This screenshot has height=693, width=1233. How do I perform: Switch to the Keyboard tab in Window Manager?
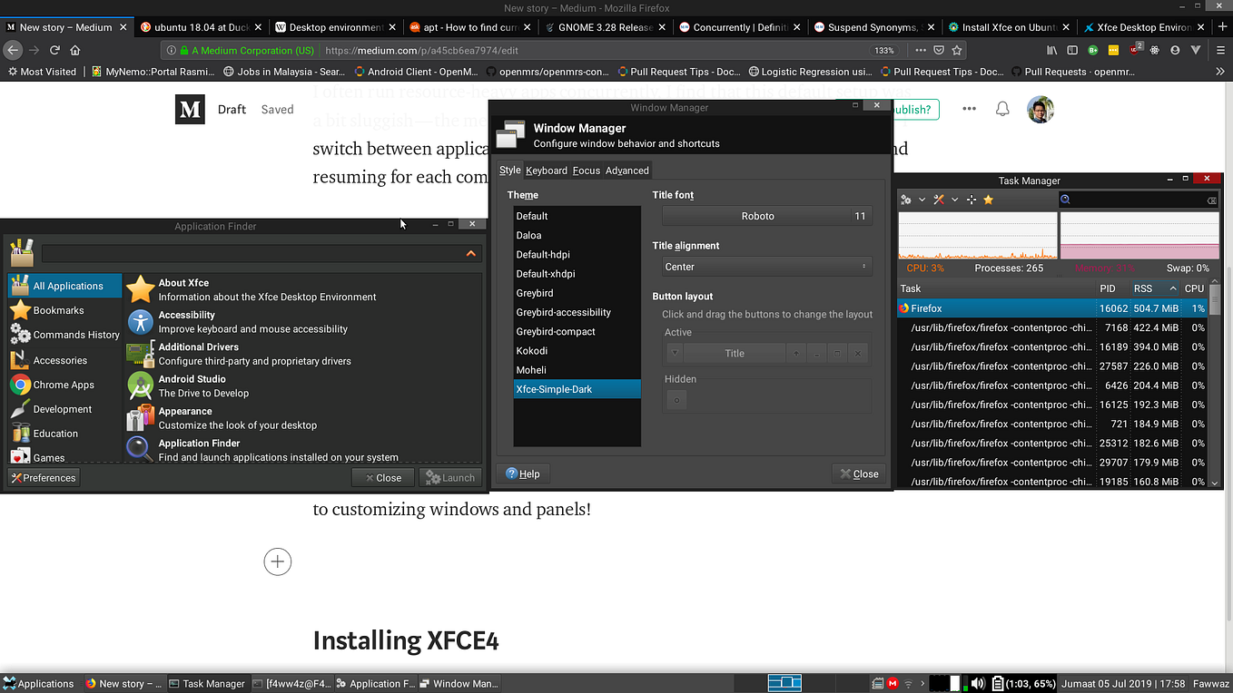[x=547, y=171]
